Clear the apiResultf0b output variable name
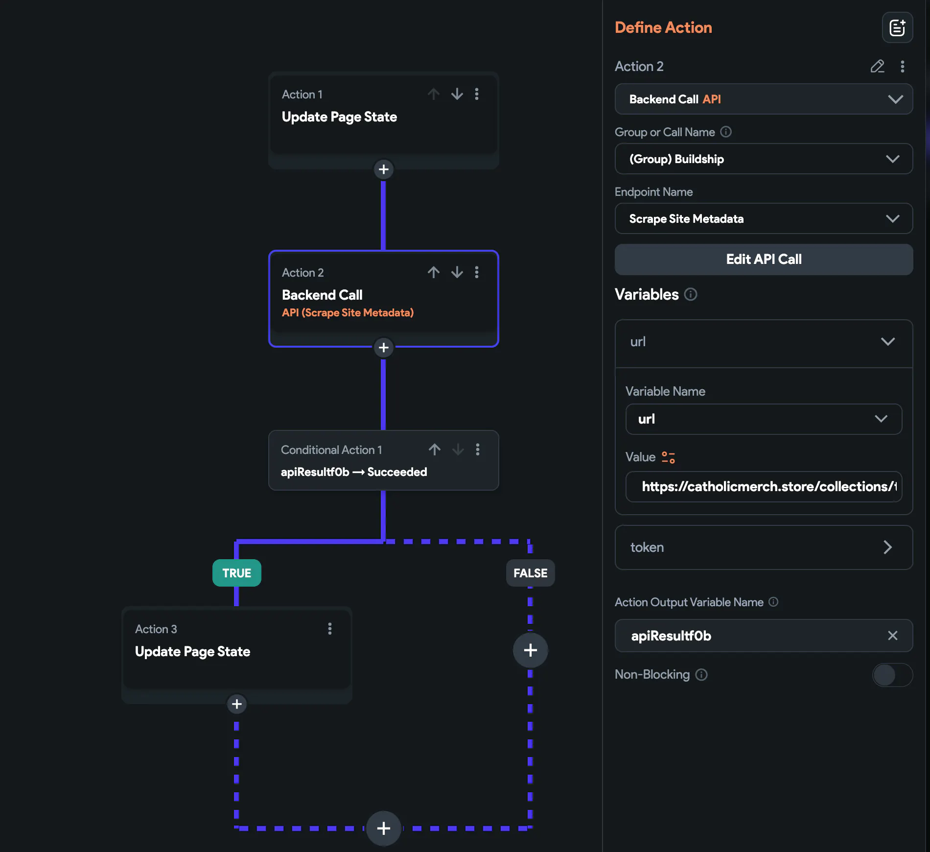930x852 pixels. pos(892,636)
